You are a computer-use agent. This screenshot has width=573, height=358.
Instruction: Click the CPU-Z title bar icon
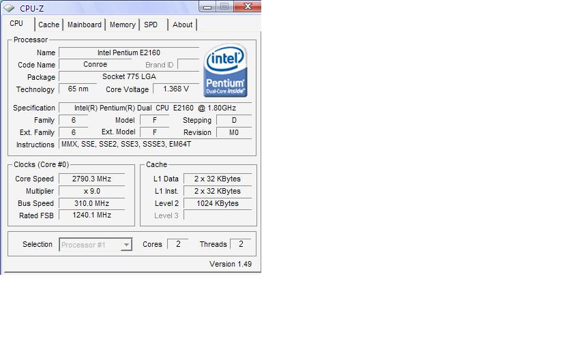pos(9,8)
